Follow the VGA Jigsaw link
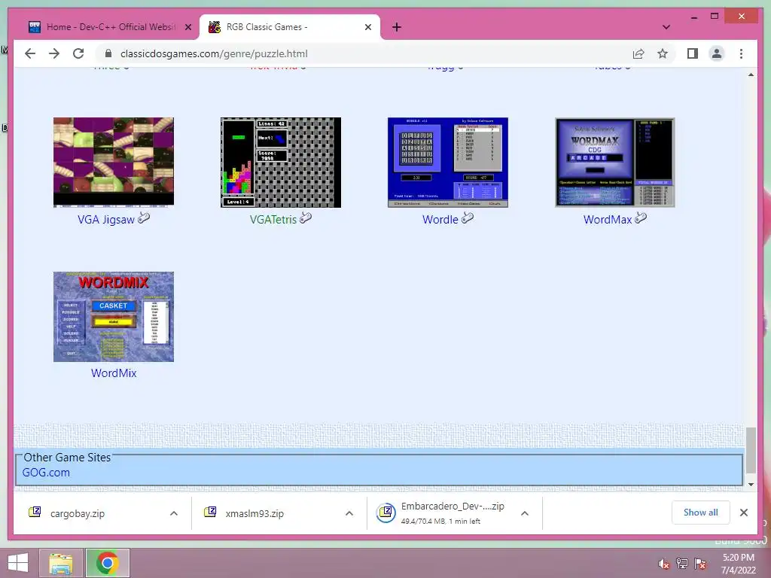Screen dimensions: 771x578 tap(105, 220)
